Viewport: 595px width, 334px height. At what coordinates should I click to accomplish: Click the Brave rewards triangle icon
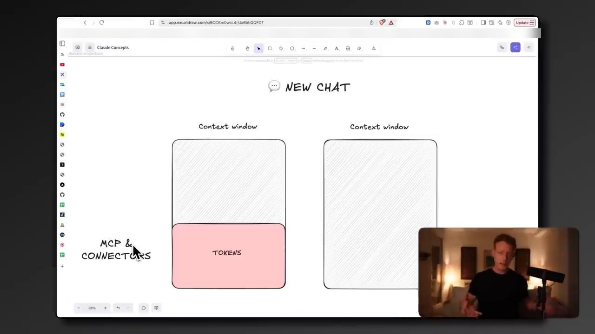tap(391, 22)
